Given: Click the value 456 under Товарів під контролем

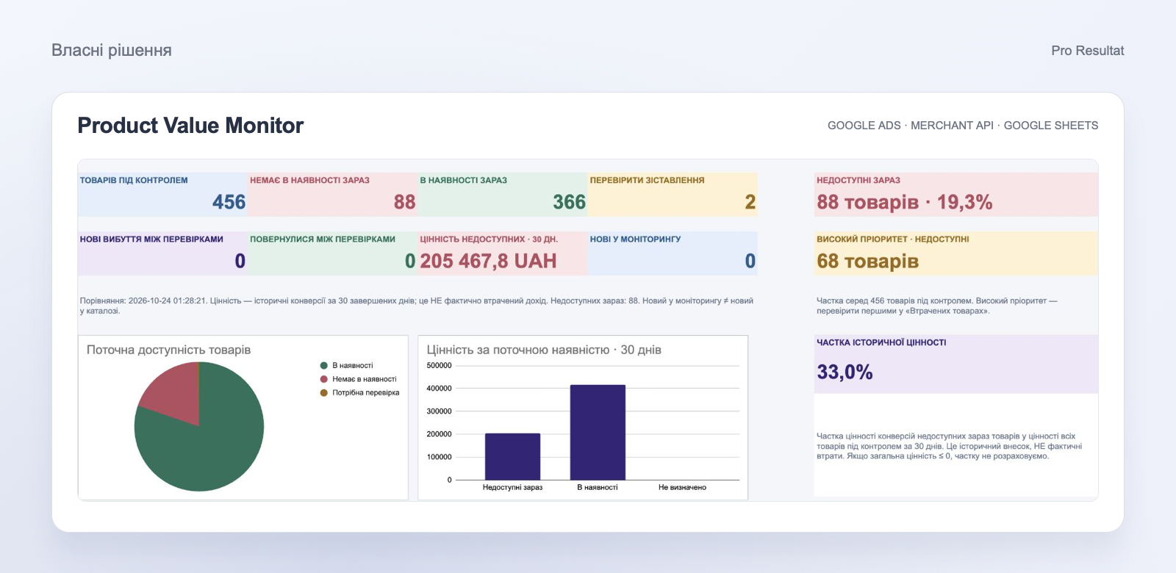Looking at the screenshot, I should coord(229,202).
